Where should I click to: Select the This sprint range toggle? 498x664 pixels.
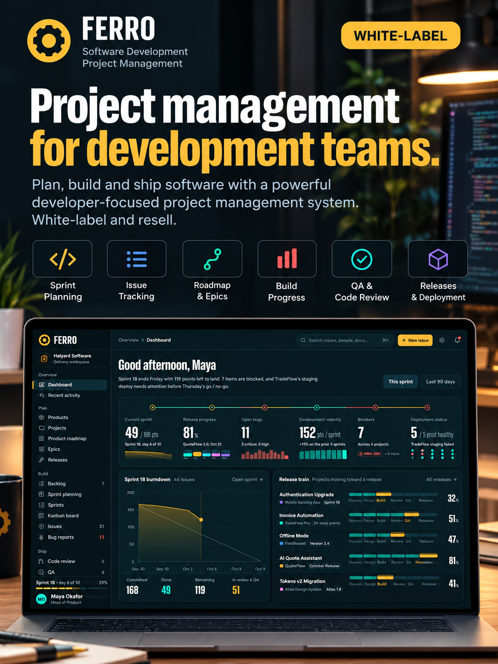click(x=400, y=382)
